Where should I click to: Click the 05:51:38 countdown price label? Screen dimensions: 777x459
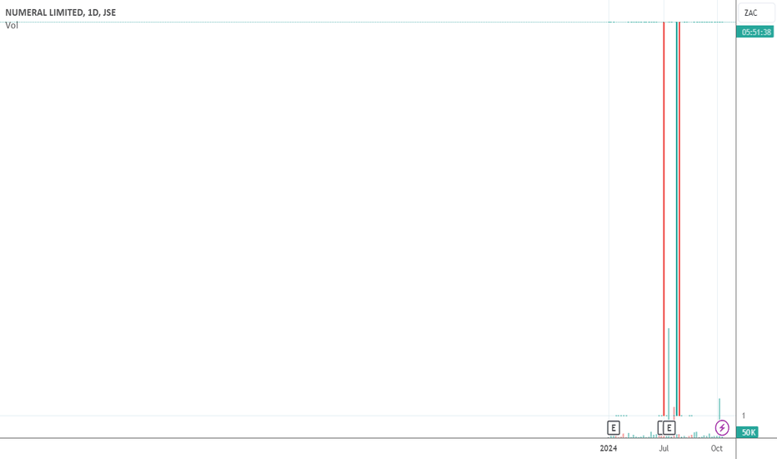tap(755, 33)
